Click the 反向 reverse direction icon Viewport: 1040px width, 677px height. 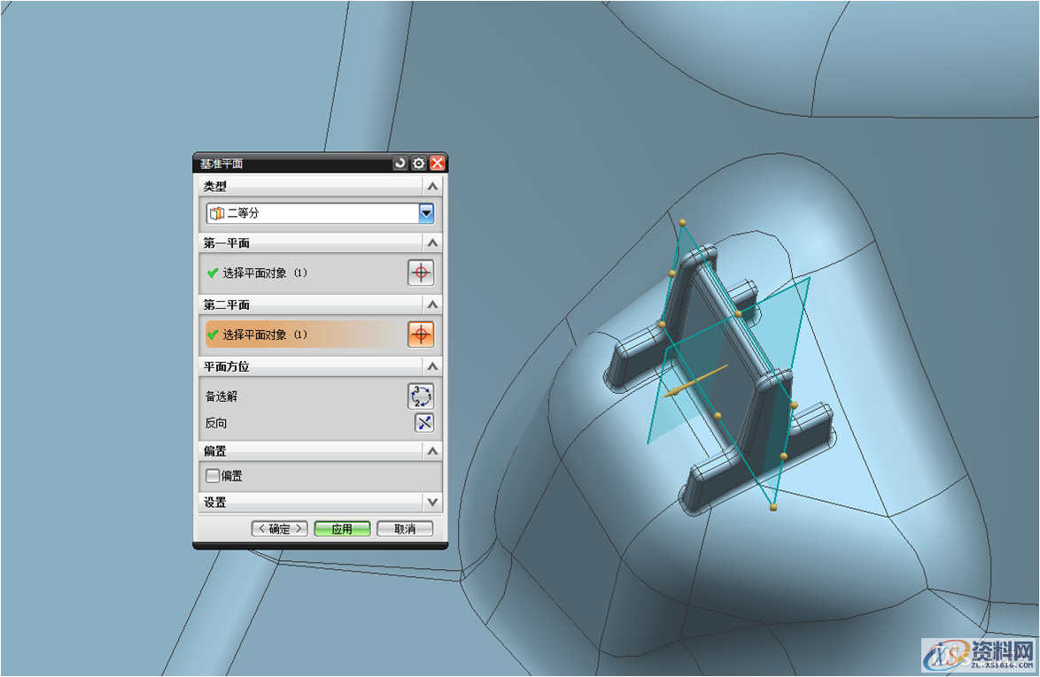pyautogui.click(x=424, y=422)
